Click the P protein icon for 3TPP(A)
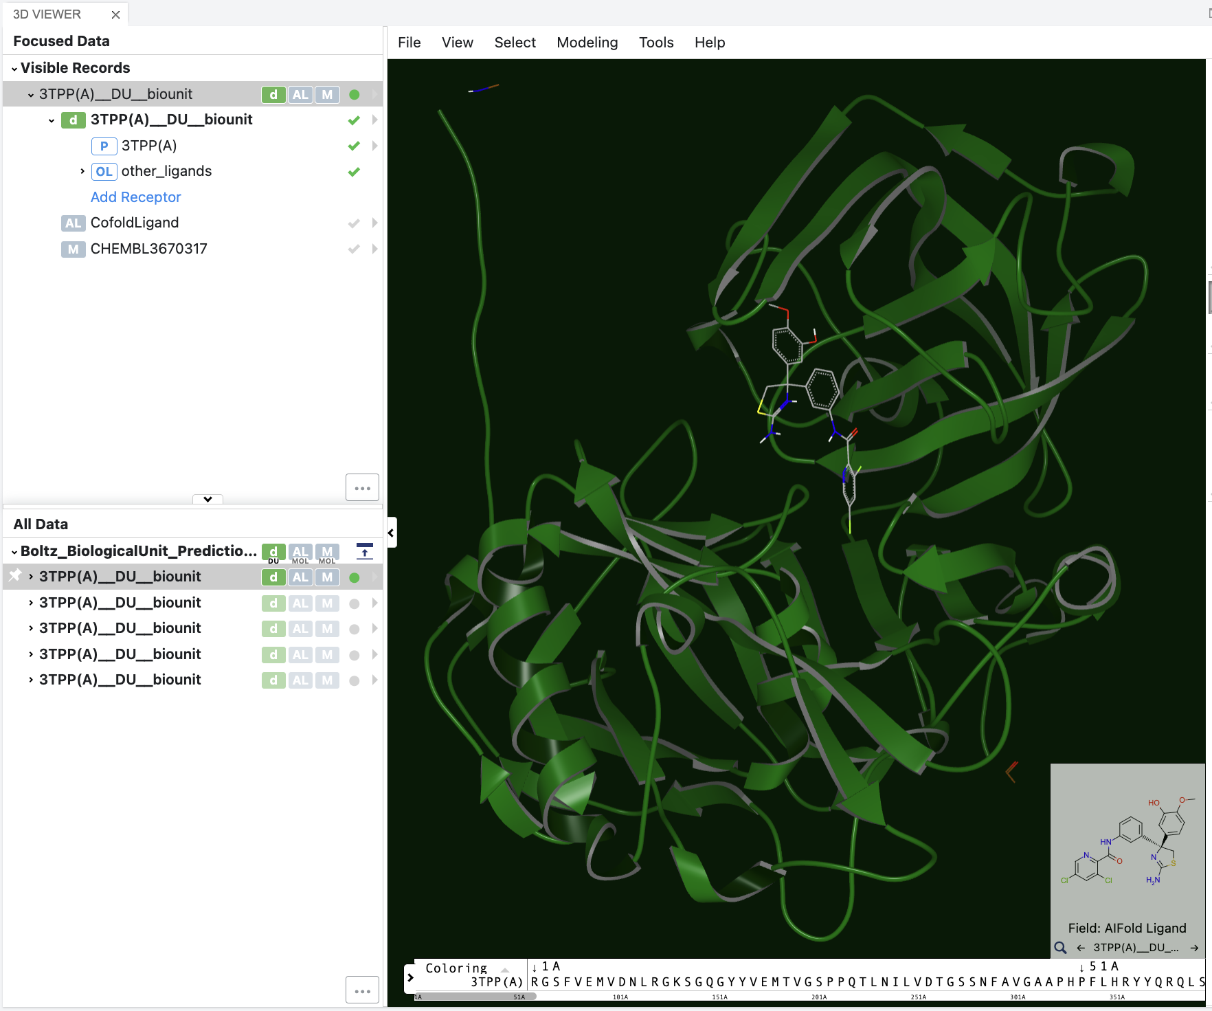Screen dimensions: 1212x1011 [104, 146]
